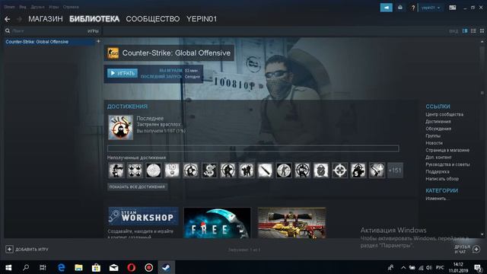Open the YEPIN01 profile tab

[x=202, y=19]
